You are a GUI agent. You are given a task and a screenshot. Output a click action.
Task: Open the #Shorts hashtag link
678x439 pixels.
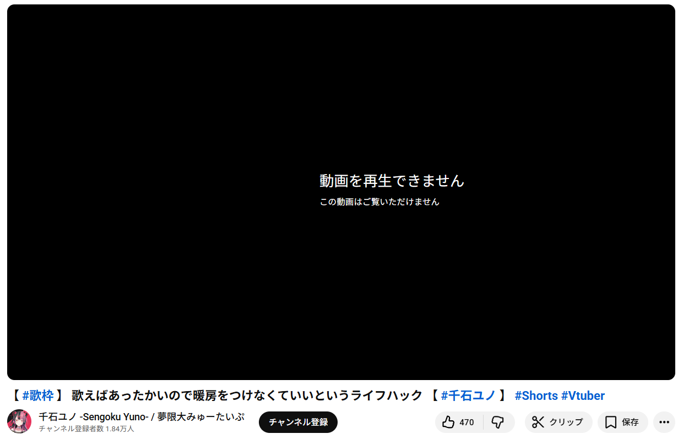pos(536,395)
